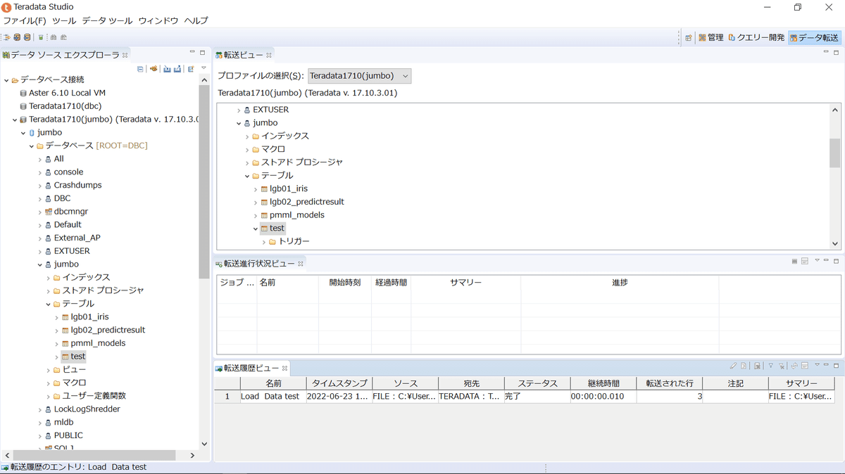This screenshot has height=474, width=845.
Task: Close the 転送ビュー tab
Action: coord(269,55)
